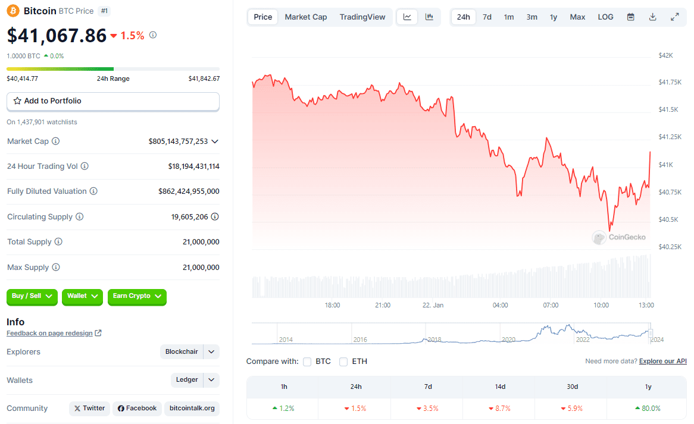Switch to the TradingView tab
Viewport: 694px width, 424px height.
click(362, 17)
